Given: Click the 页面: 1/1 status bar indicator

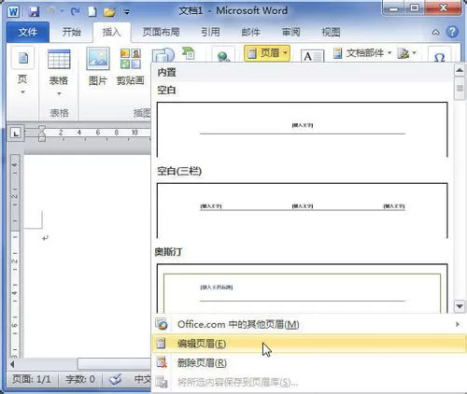Looking at the screenshot, I should [32, 379].
